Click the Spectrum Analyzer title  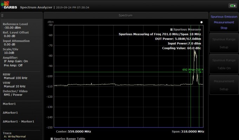(x=36, y=7)
